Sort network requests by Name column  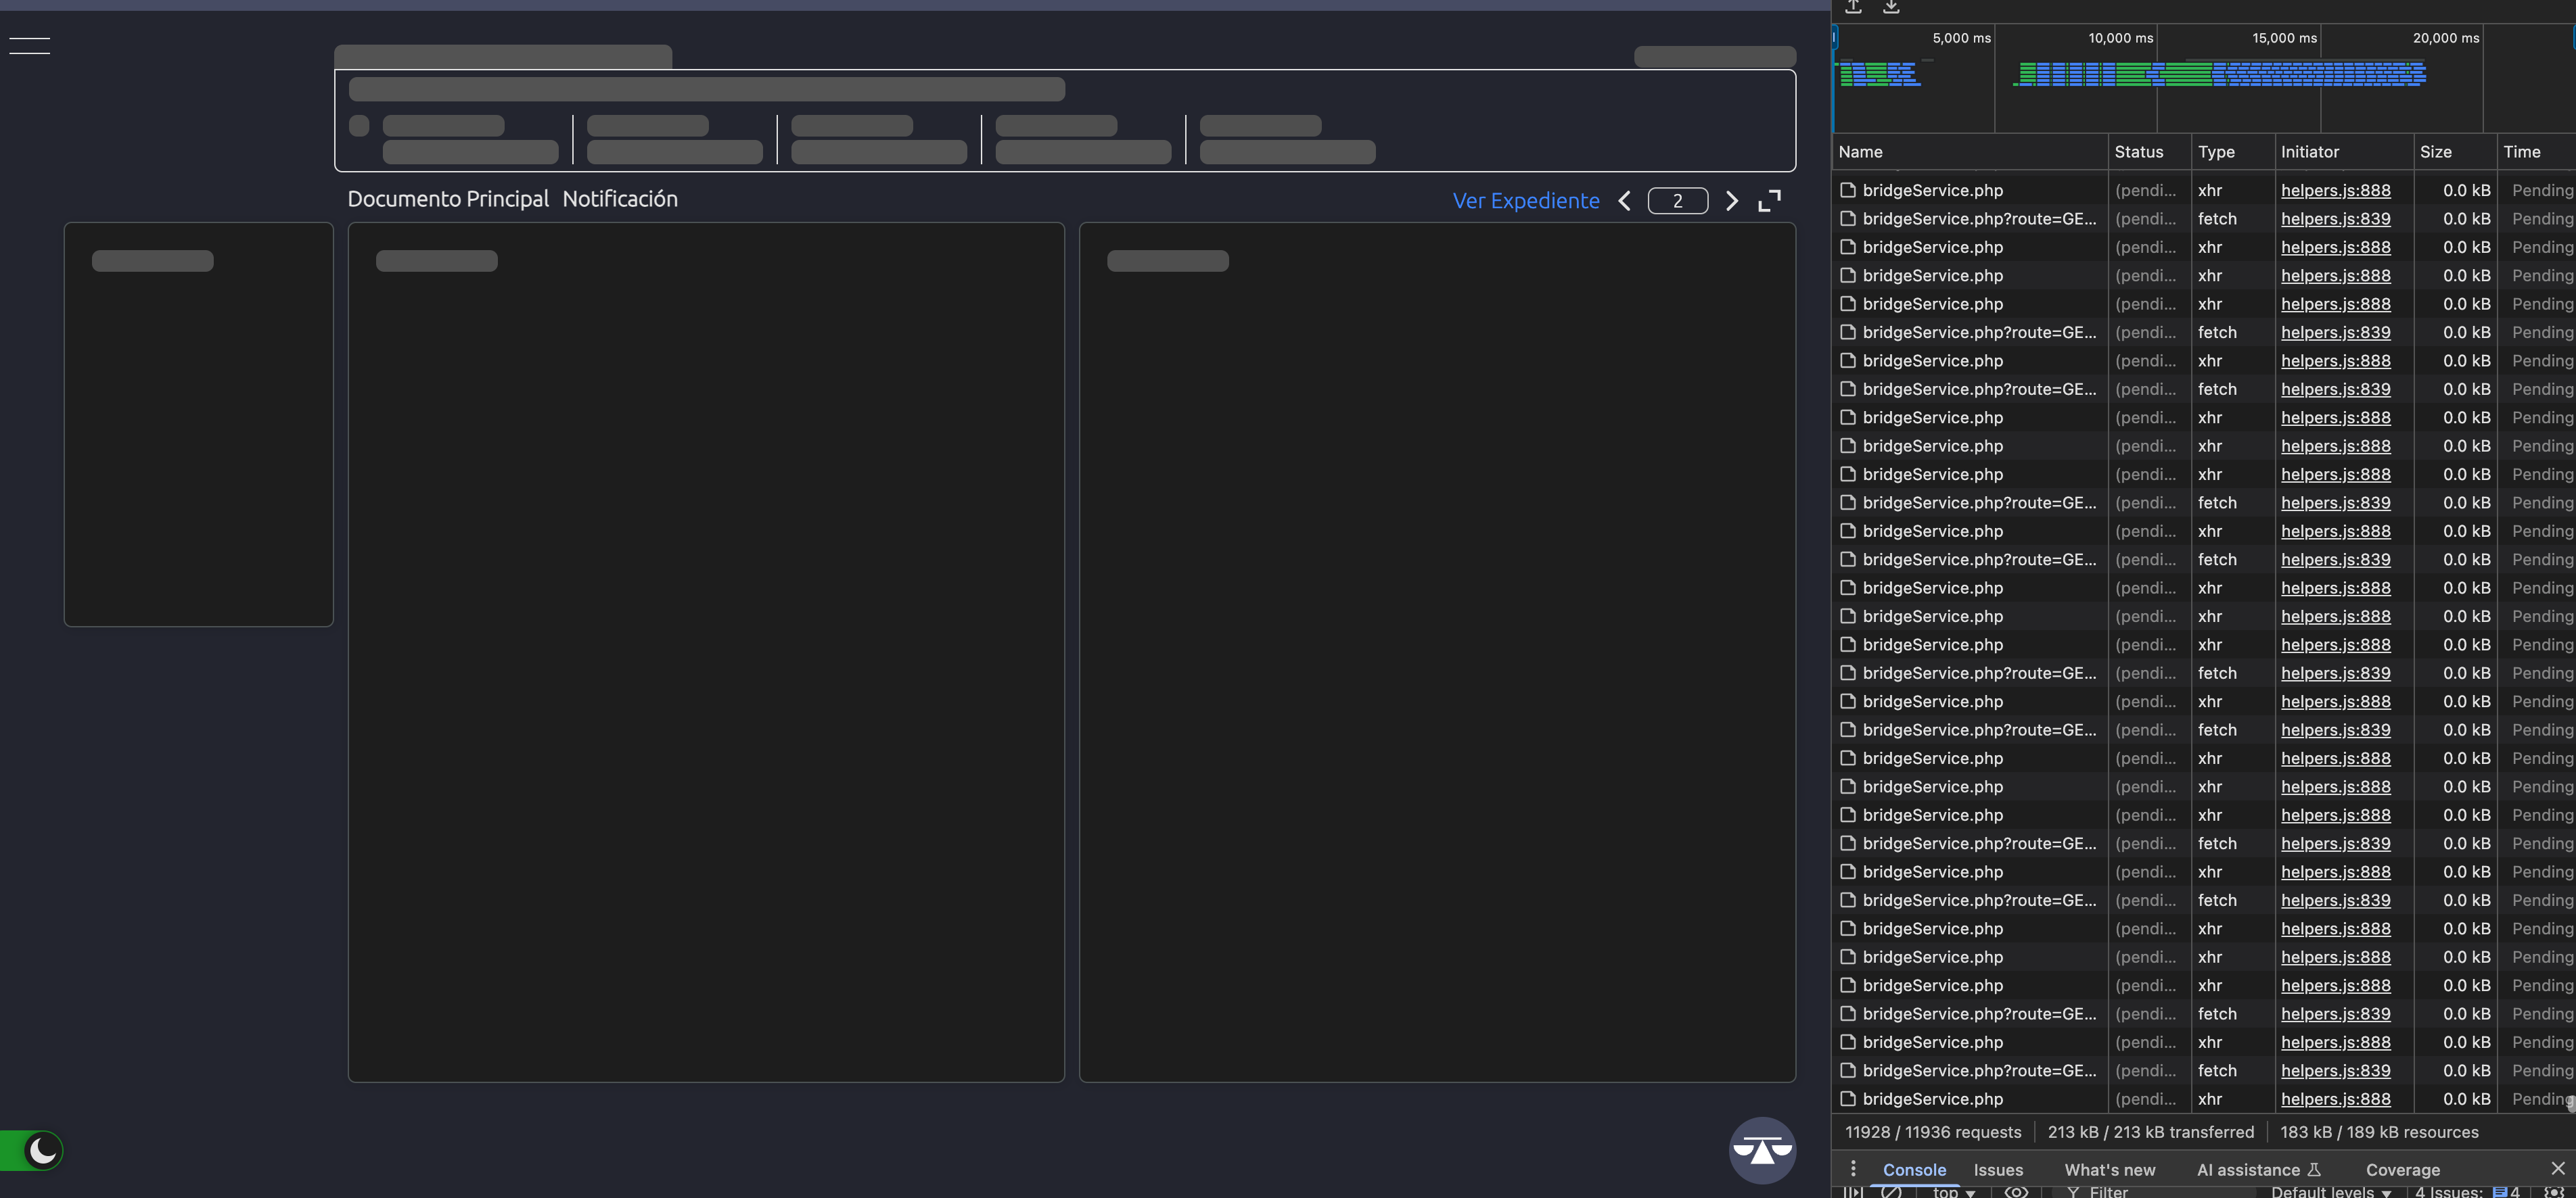click(1860, 152)
